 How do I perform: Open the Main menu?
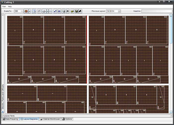(x=4, y=7)
